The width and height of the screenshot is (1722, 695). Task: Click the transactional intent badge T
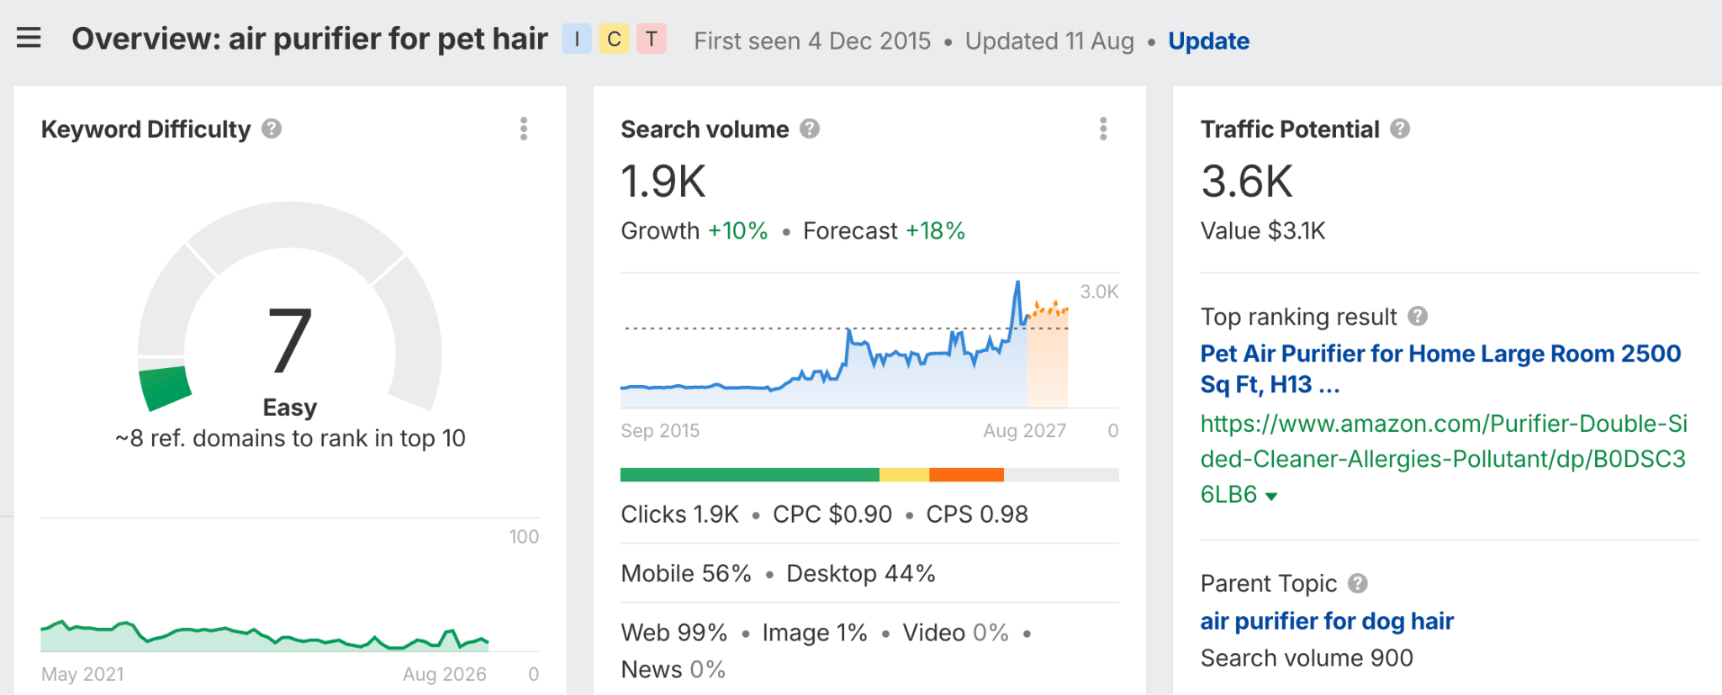tap(652, 39)
